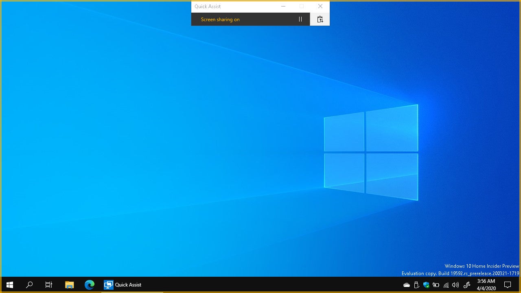Screen dimensions: 521x293
Task: Open the Windows Ink Workspace pen icon
Action: pos(467,285)
